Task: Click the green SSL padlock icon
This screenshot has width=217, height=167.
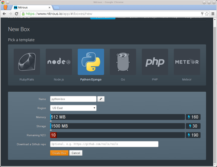Action: (x=23, y=14)
